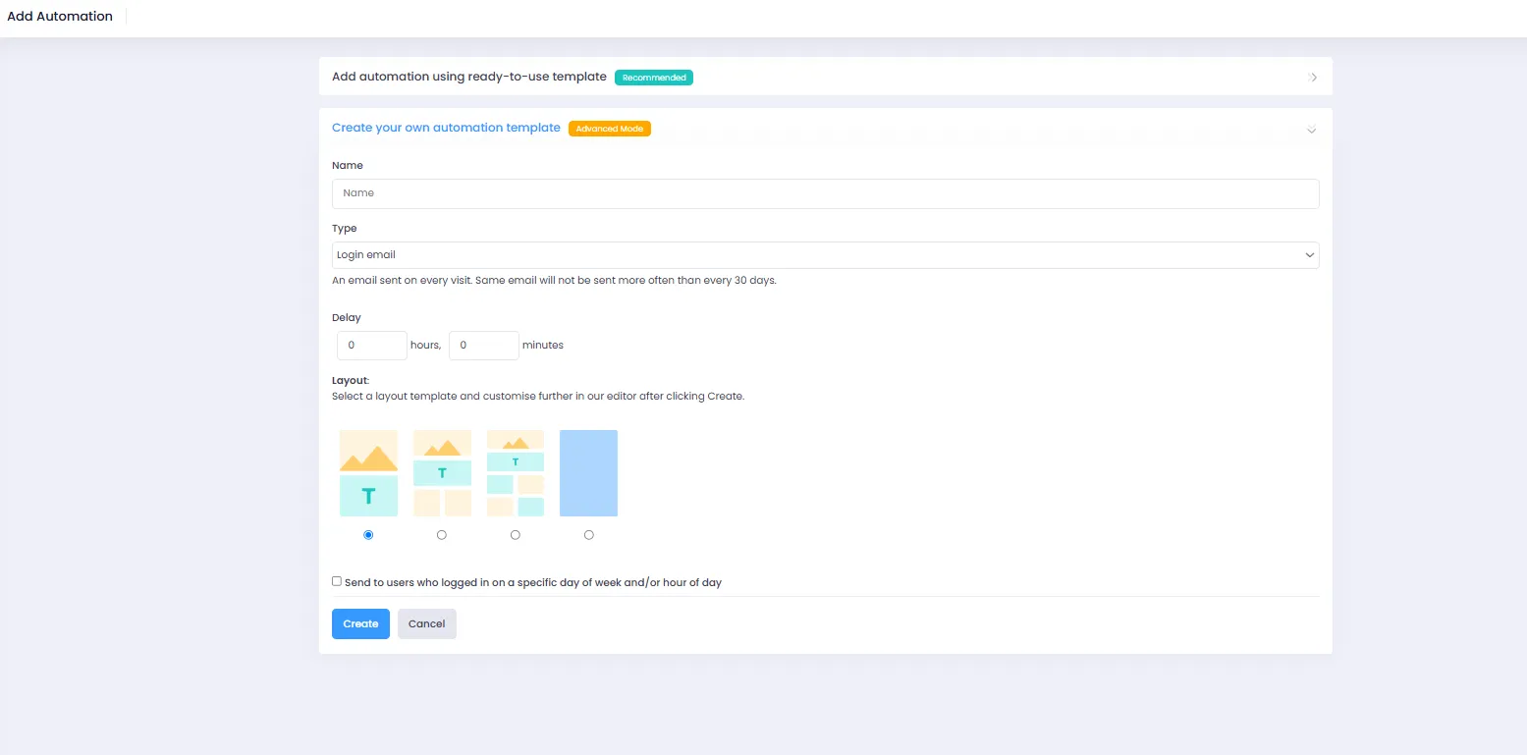Image resolution: width=1527 pixels, height=755 pixels.
Task: Collapse the create your own template chevron
Action: [x=1311, y=130]
